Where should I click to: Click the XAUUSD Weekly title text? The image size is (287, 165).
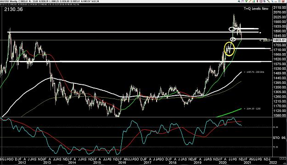click(9, 1)
